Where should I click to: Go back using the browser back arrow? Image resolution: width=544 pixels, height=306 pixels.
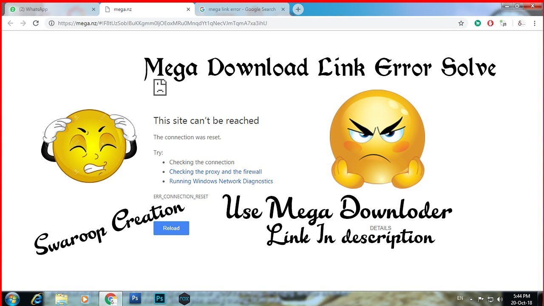11,23
